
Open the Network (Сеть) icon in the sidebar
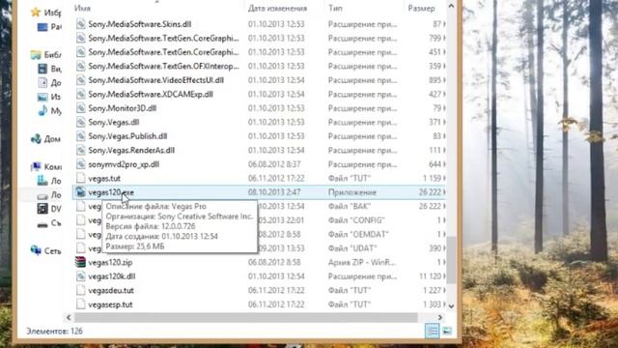pyautogui.click(x=36, y=250)
